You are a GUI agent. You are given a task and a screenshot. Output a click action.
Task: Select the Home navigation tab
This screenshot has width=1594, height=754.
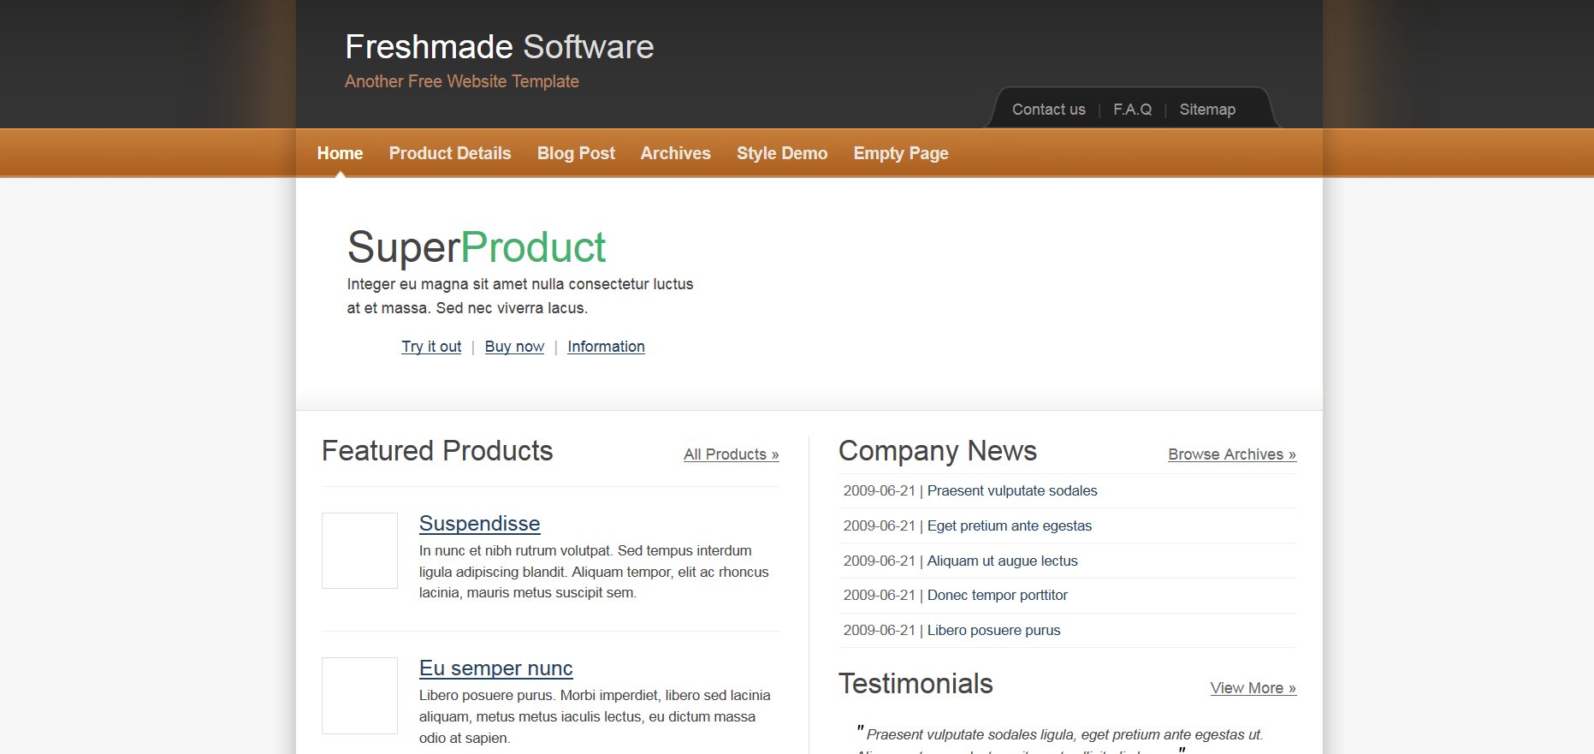(340, 153)
